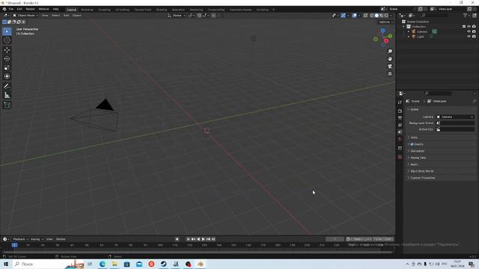
Task: Click the timeline horizontal scrollbar
Action: [x=197, y=253]
